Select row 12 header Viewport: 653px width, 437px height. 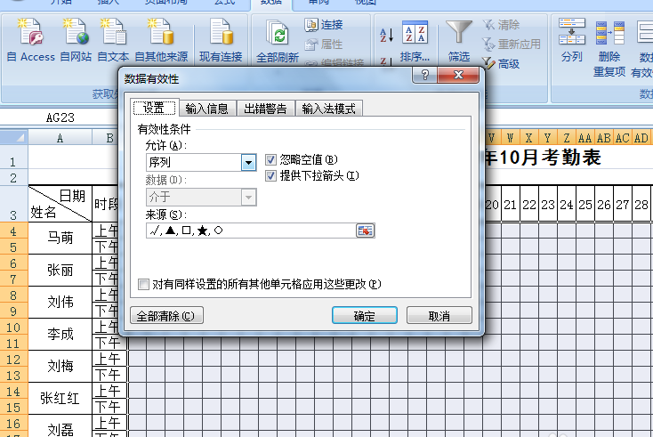(13, 359)
